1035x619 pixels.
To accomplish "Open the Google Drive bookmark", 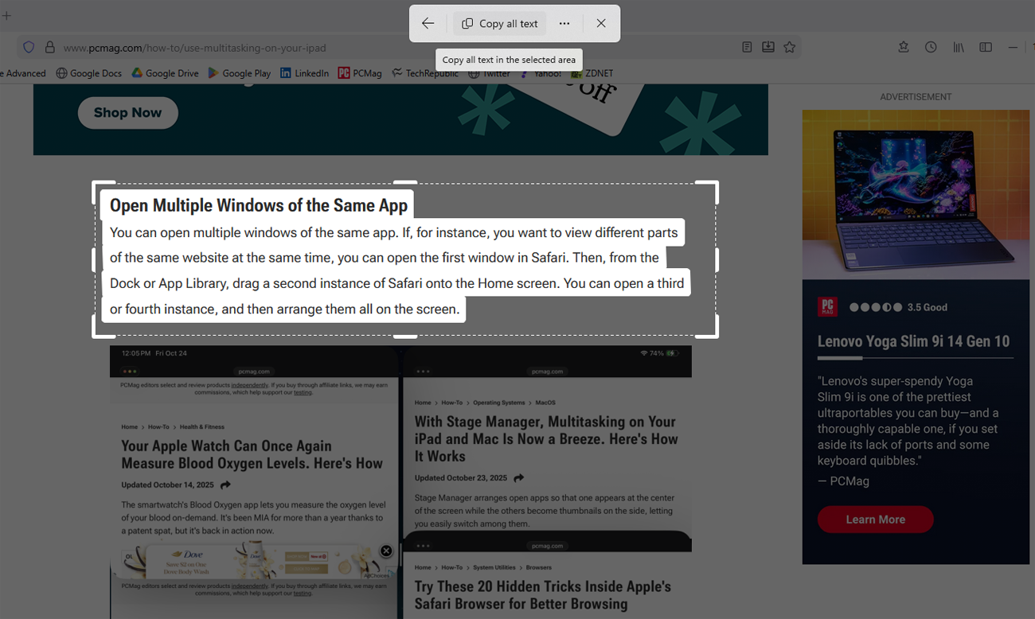I will [x=165, y=73].
